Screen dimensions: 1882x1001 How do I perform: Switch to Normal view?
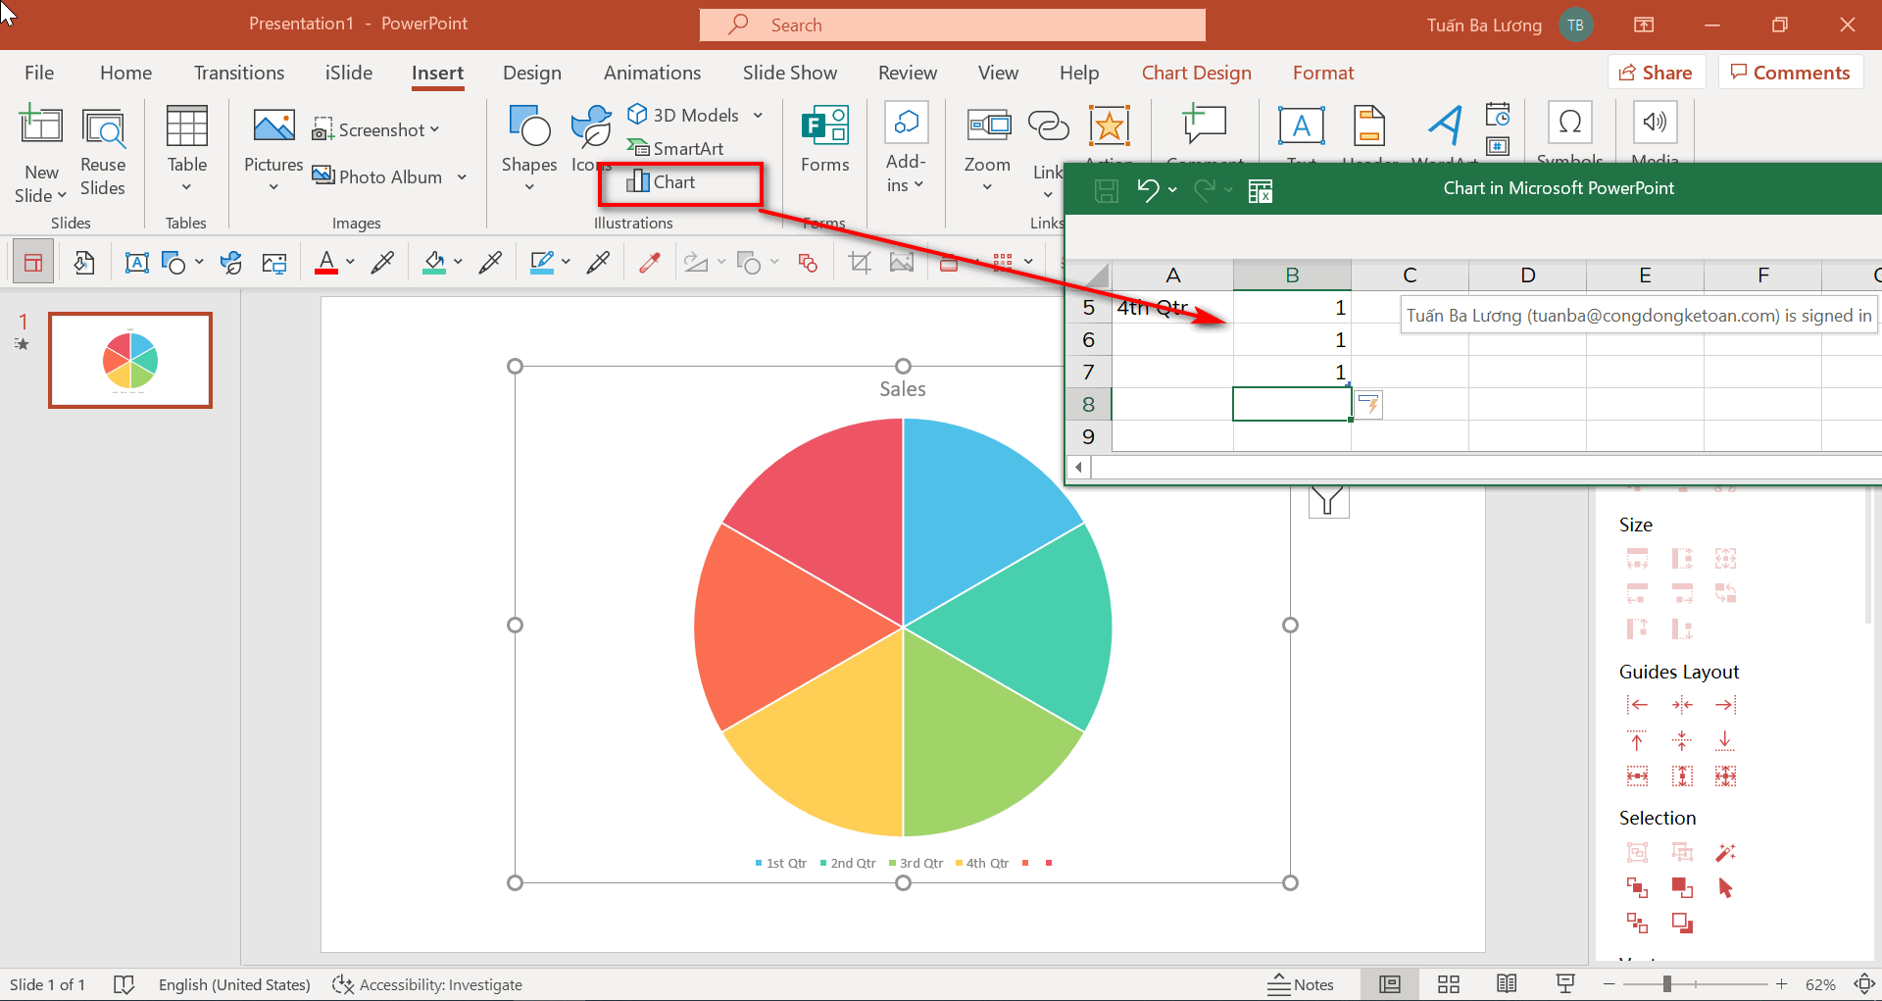[x=1390, y=984]
